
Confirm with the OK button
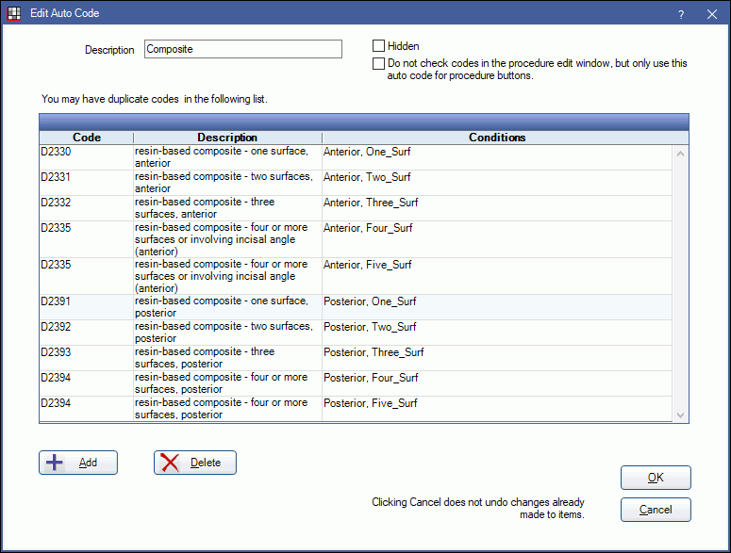pyautogui.click(x=656, y=478)
